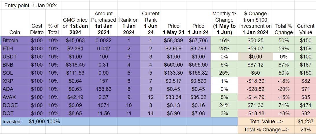
Task: Select the Bitcoin coin name cell
Action: click(x=15, y=41)
